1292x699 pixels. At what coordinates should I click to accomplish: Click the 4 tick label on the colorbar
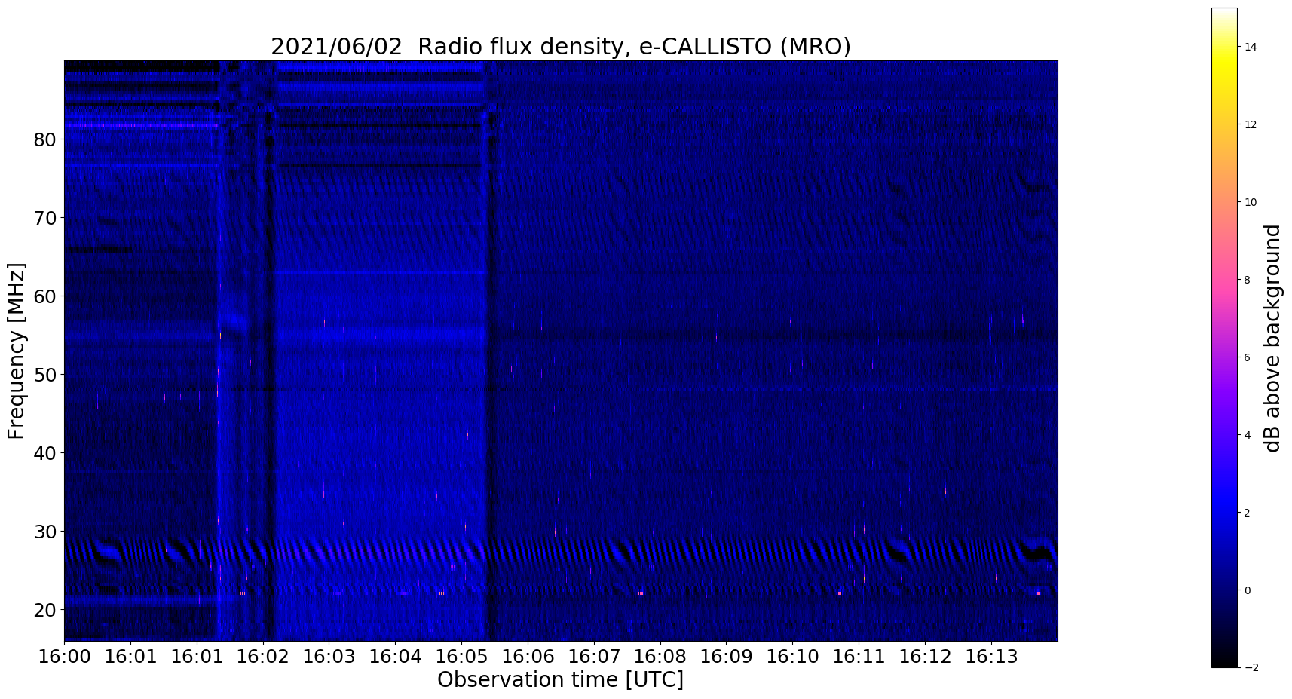pos(1248,435)
